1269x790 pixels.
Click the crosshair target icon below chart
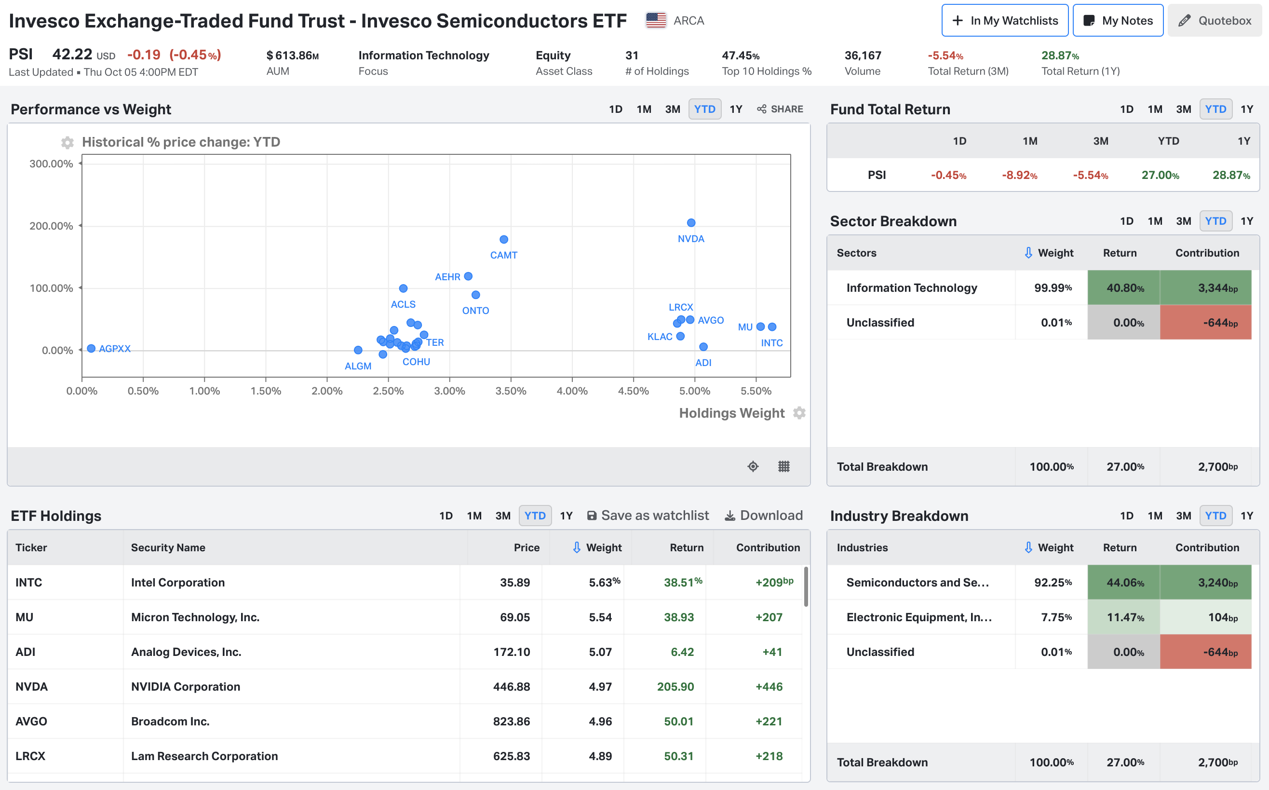click(x=753, y=466)
